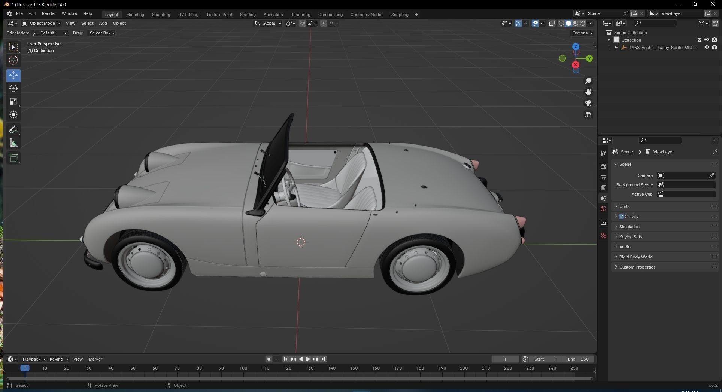Switch to the Modeling workspace tab
The image size is (722, 392).
click(x=135, y=15)
